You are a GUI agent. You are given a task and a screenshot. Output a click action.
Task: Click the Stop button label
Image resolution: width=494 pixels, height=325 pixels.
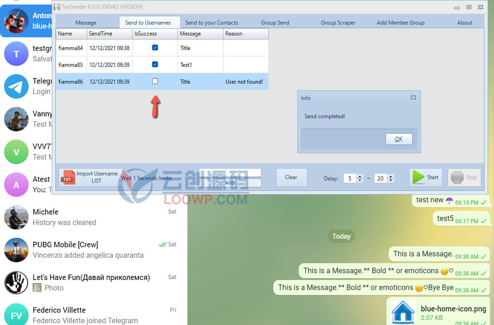(471, 177)
